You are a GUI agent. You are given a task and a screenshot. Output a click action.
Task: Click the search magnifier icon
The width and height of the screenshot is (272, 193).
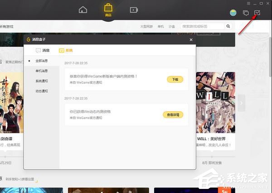pyautogui.click(x=228, y=26)
